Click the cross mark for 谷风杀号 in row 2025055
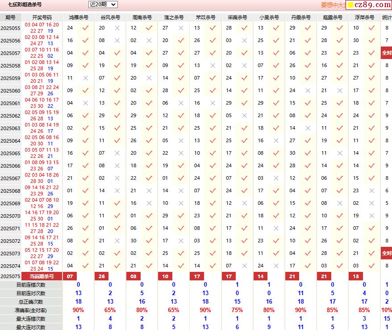 (x=117, y=28)
